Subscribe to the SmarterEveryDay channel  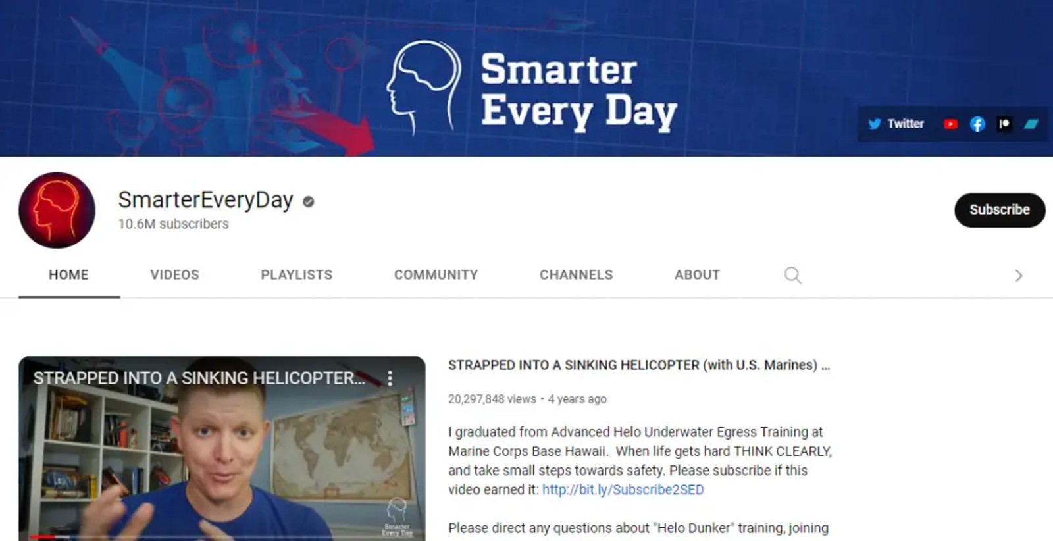point(999,210)
